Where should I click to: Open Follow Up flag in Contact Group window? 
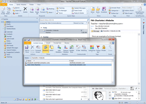coord(98,49)
